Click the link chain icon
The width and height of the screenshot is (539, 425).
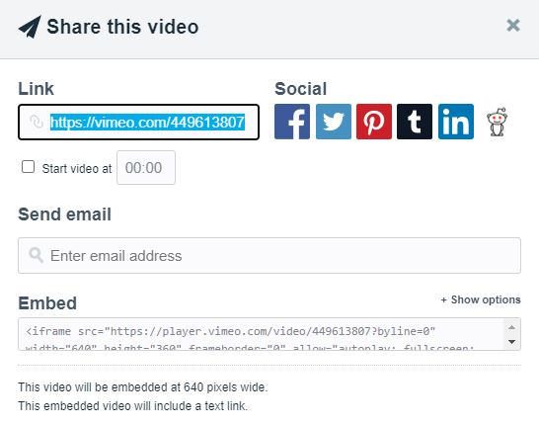pos(37,122)
